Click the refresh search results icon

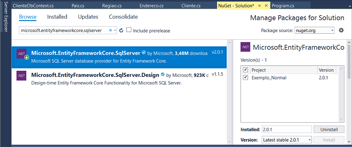[121, 30]
